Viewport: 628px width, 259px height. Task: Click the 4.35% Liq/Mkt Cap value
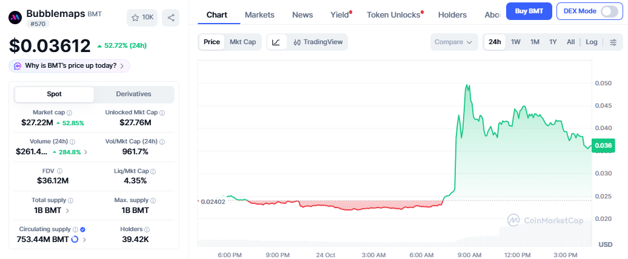(135, 181)
